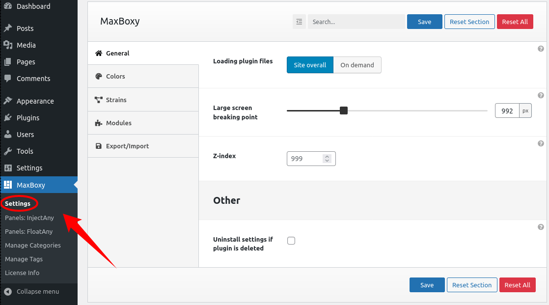This screenshot has height=305, width=549.
Task: Click the Colors palette icon
Action: click(99, 76)
